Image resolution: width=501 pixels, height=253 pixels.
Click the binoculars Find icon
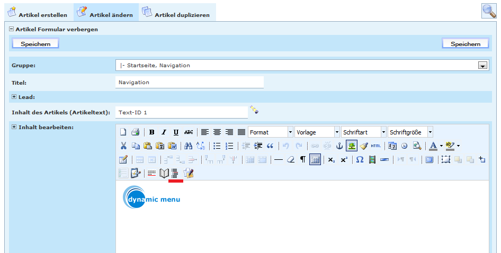[188, 146]
